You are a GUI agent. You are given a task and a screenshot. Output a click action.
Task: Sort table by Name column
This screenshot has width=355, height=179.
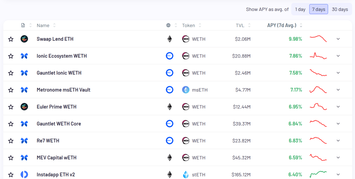[x=46, y=25]
